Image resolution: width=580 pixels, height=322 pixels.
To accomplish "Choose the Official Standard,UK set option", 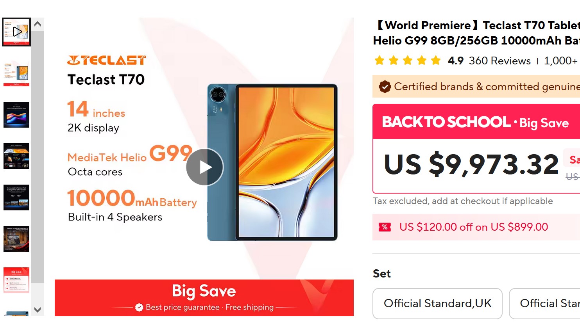I will pyautogui.click(x=437, y=304).
